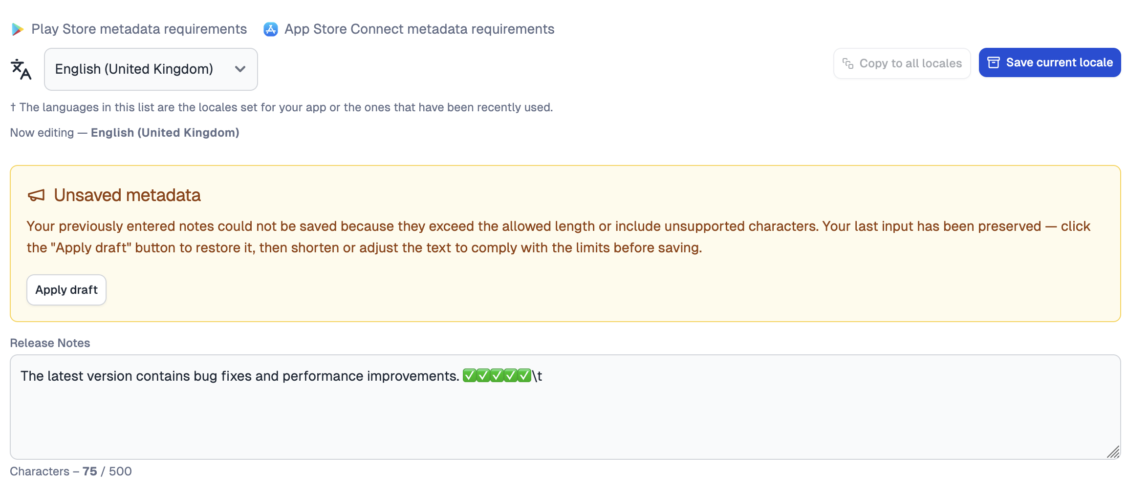Expand the locale selector chevron arrow
The height and width of the screenshot is (491, 1128).
coord(240,69)
